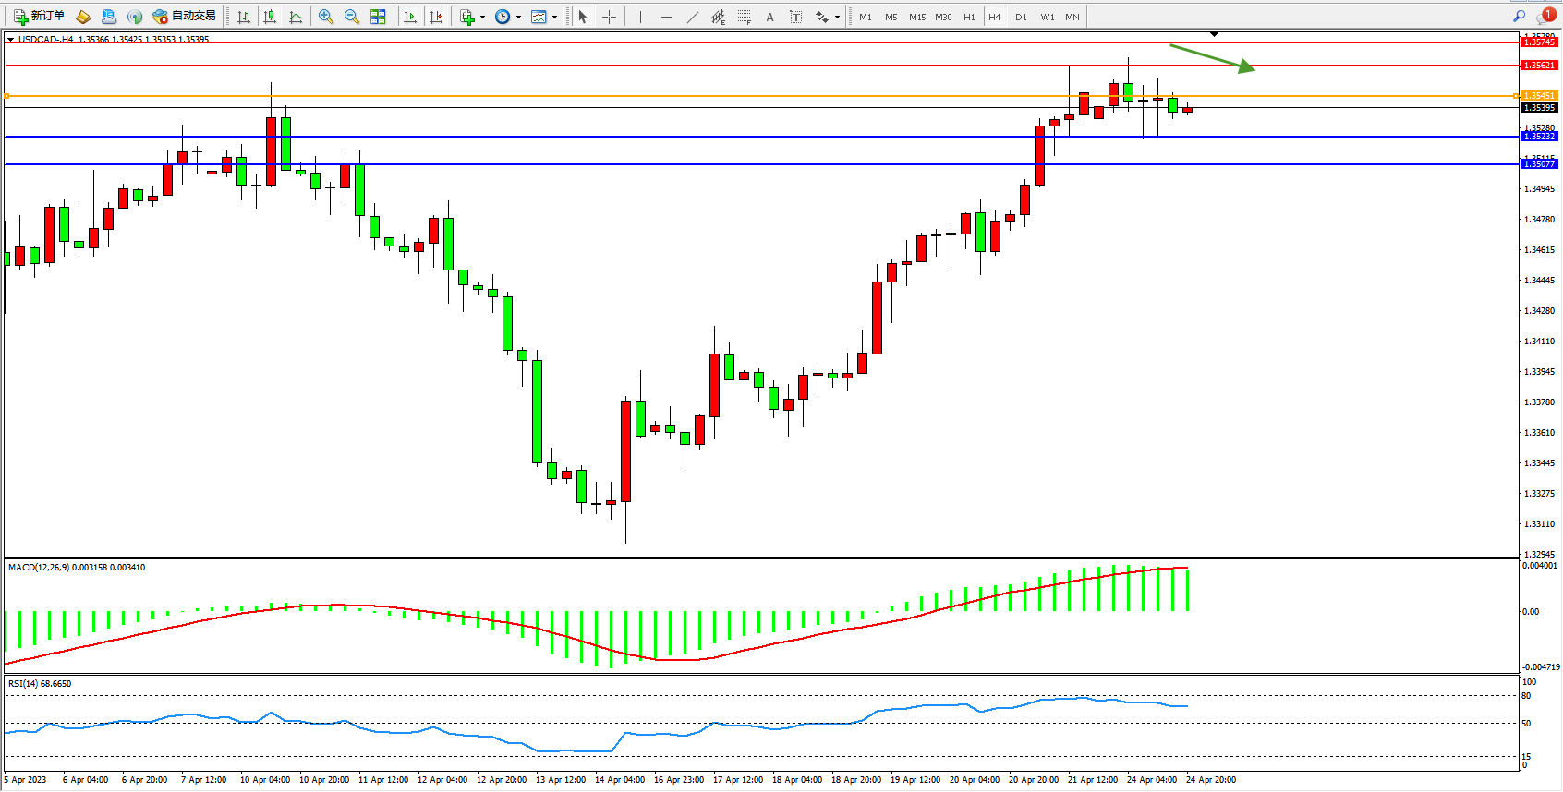Viewport: 1563px width, 792px height.
Task: Open the periods clock dropdown arrow
Action: coord(518,18)
